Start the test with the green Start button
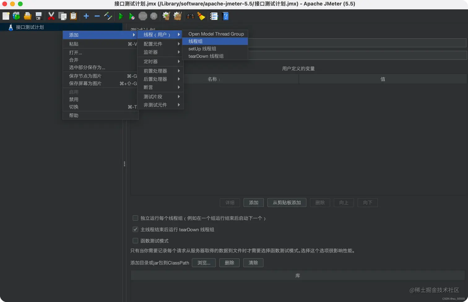468x302 pixels. (x=120, y=16)
